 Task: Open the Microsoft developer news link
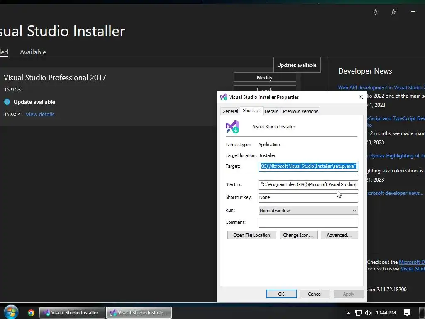[395, 193]
